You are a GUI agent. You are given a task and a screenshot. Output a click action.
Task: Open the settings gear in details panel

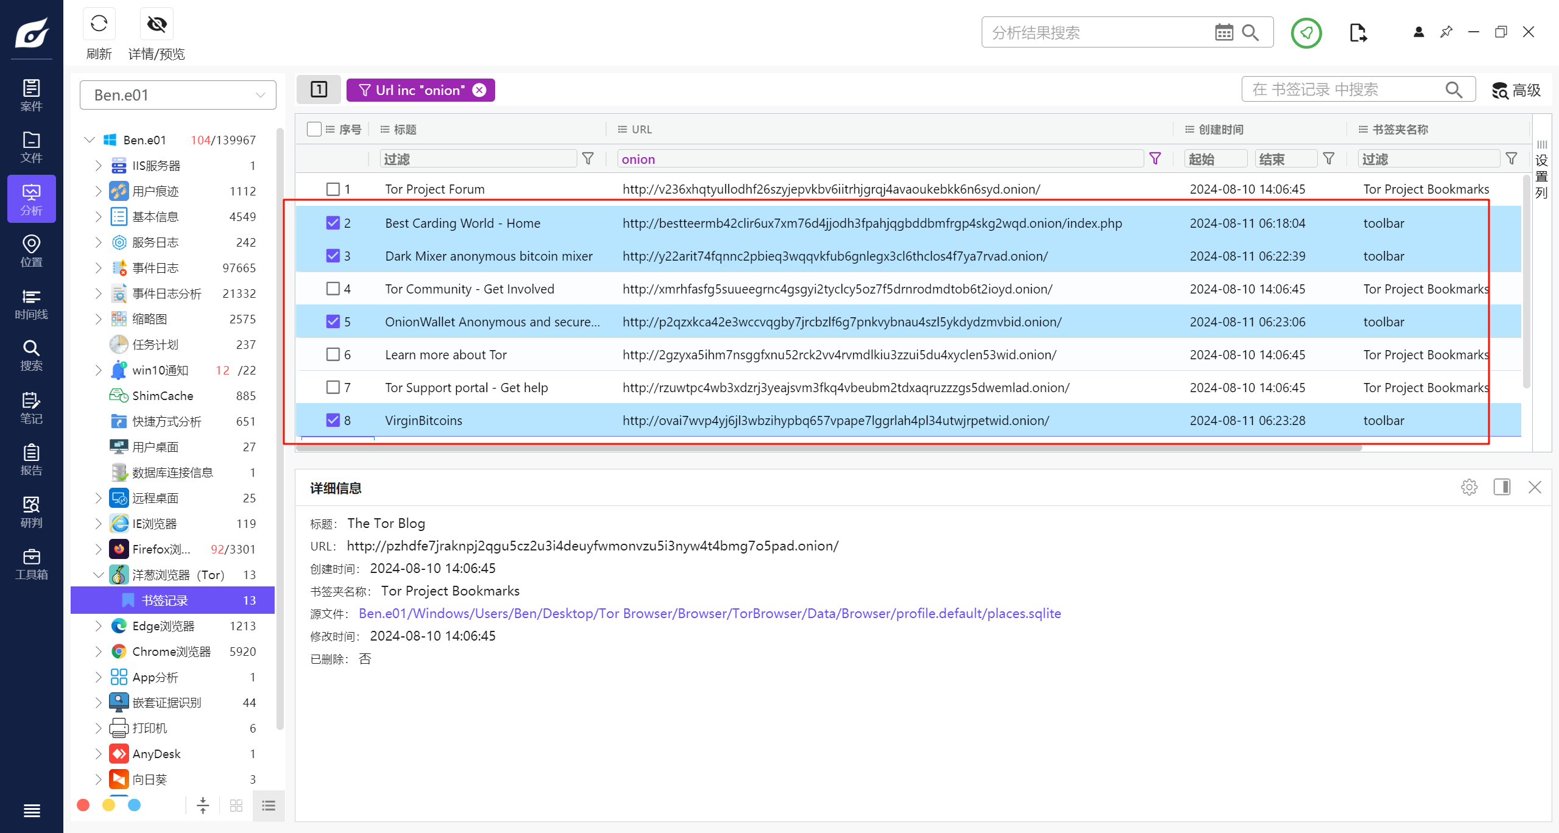coord(1469,487)
